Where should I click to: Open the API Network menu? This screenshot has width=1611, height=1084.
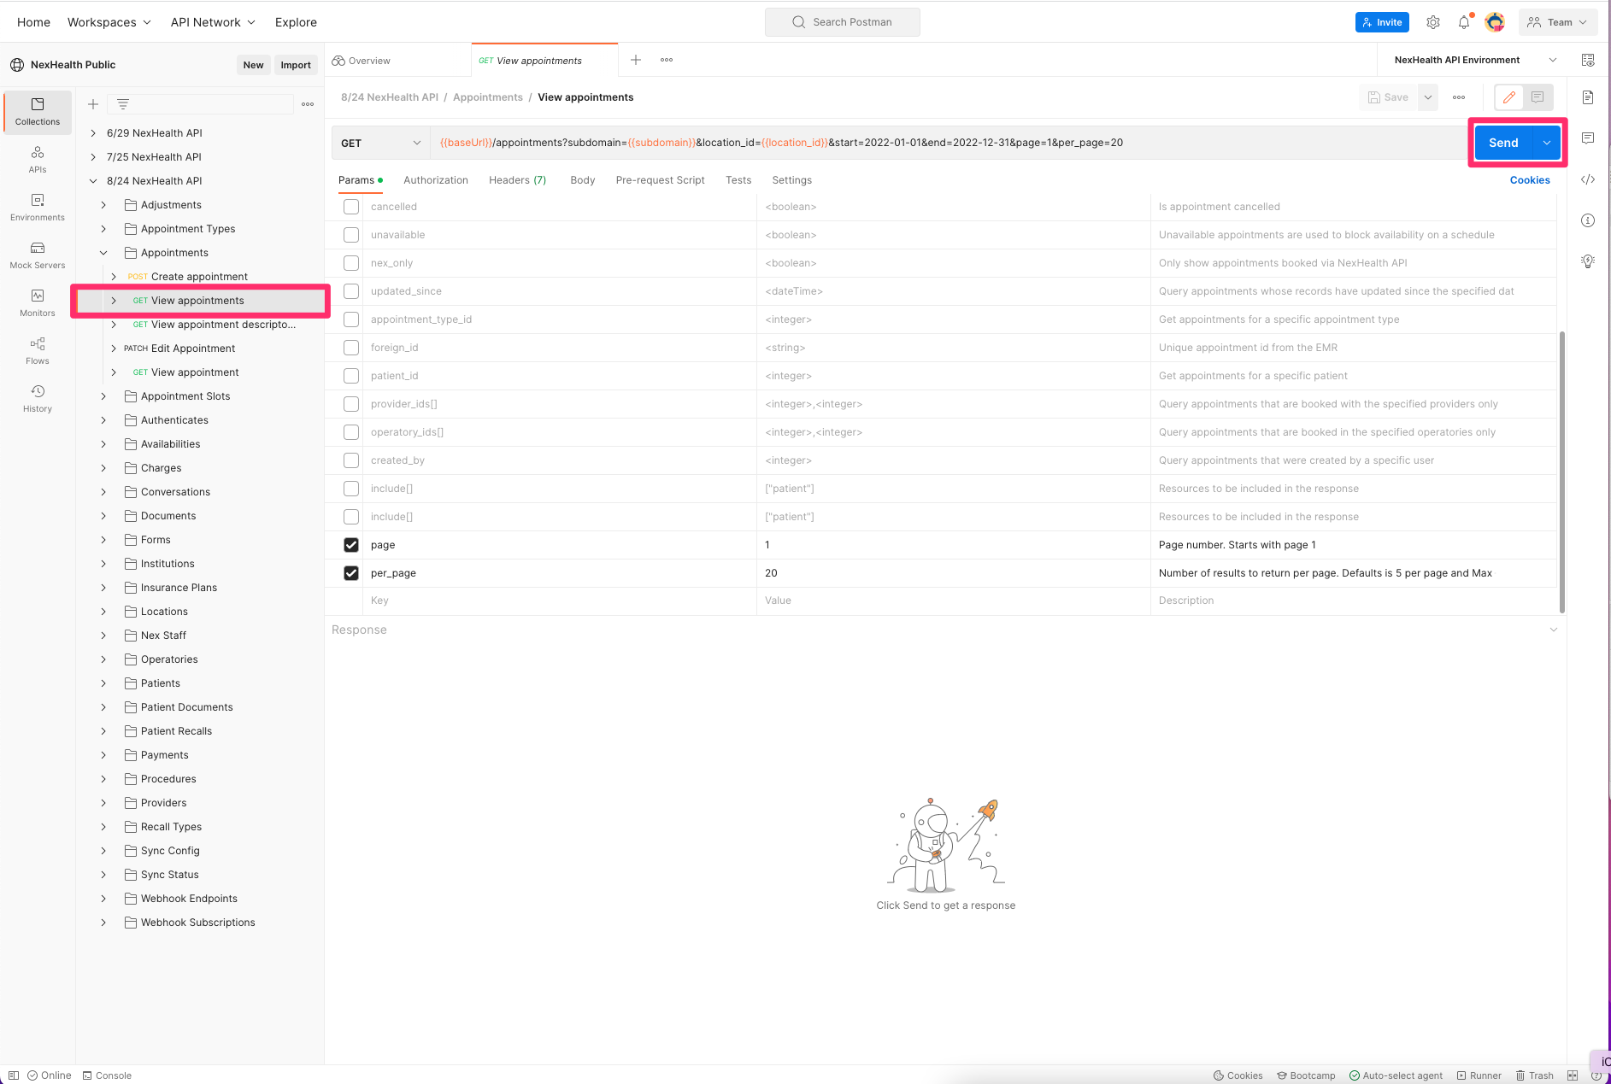(x=213, y=22)
